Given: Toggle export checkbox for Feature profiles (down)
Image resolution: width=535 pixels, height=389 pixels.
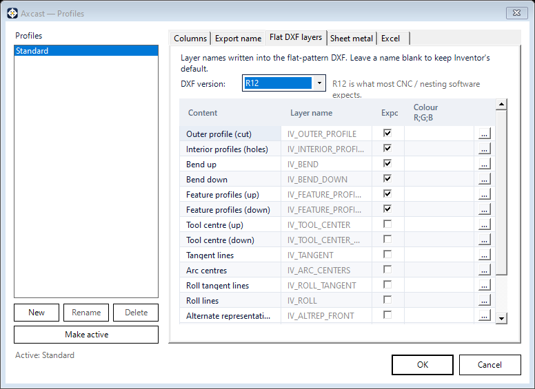Looking at the screenshot, I should [387, 209].
